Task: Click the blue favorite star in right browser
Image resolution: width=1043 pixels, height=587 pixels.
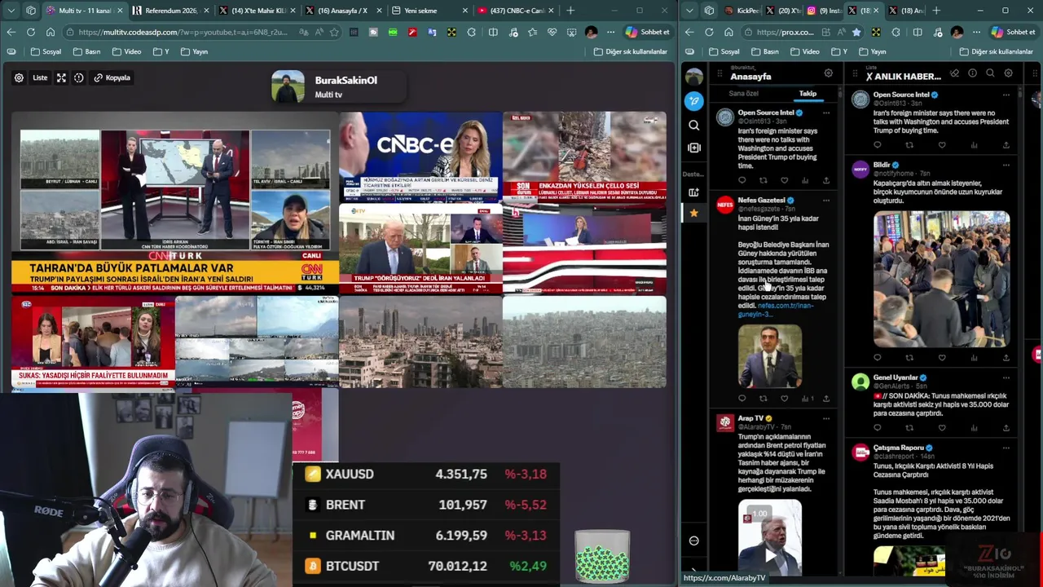Action: (856, 32)
